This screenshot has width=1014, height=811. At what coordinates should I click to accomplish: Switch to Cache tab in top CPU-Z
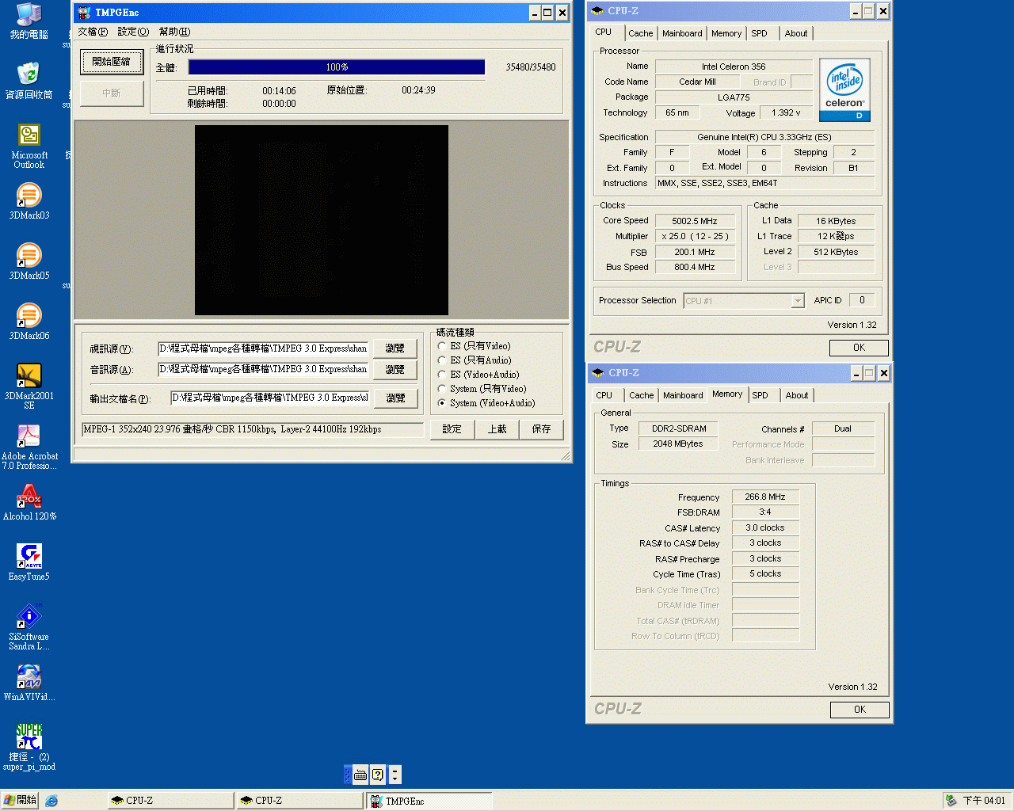click(x=641, y=33)
